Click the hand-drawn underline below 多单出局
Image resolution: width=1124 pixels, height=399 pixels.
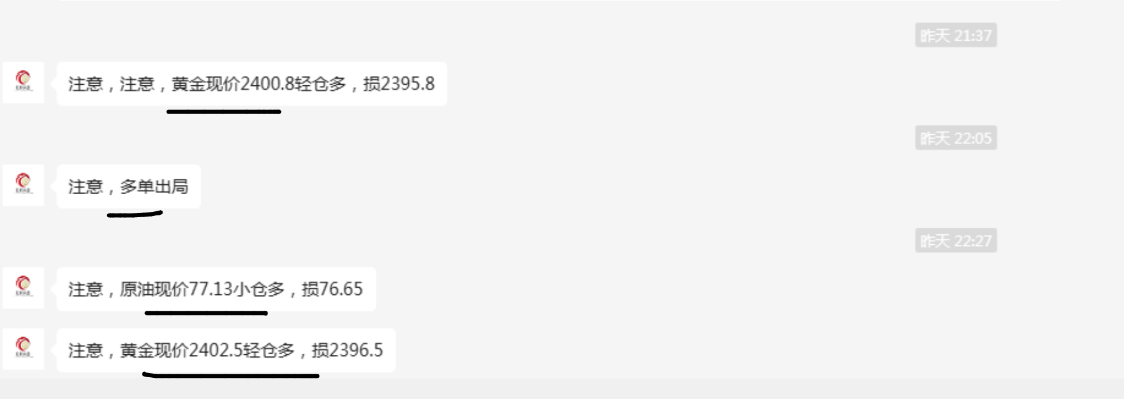(x=134, y=214)
